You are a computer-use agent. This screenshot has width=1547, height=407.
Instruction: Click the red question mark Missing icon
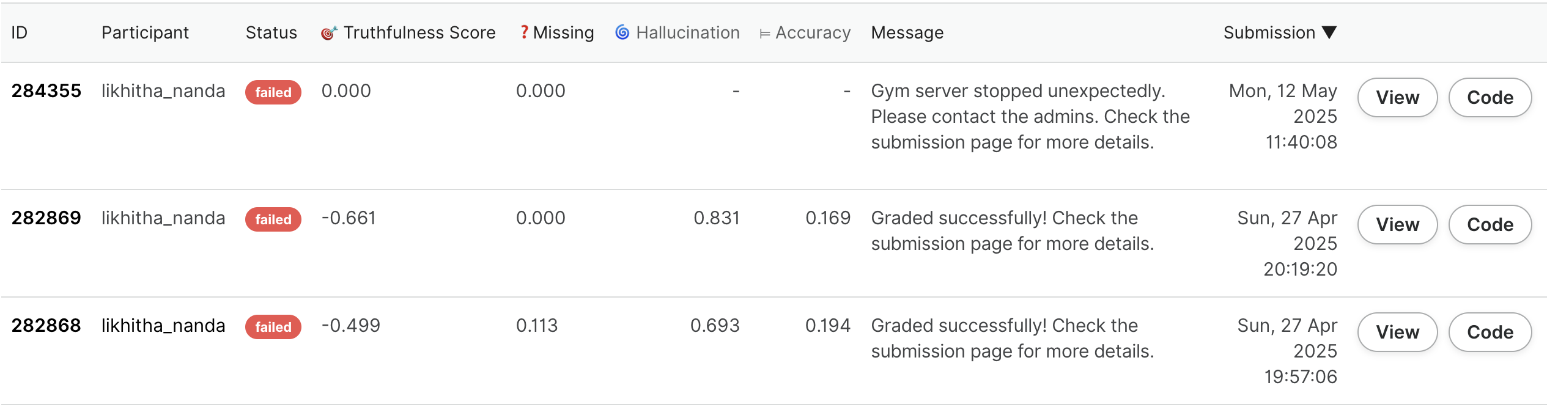(x=524, y=32)
